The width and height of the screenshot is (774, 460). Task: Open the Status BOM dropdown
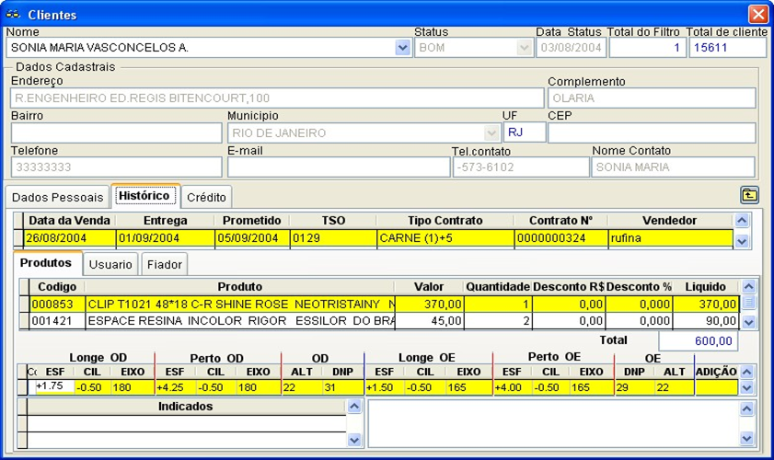coord(524,48)
